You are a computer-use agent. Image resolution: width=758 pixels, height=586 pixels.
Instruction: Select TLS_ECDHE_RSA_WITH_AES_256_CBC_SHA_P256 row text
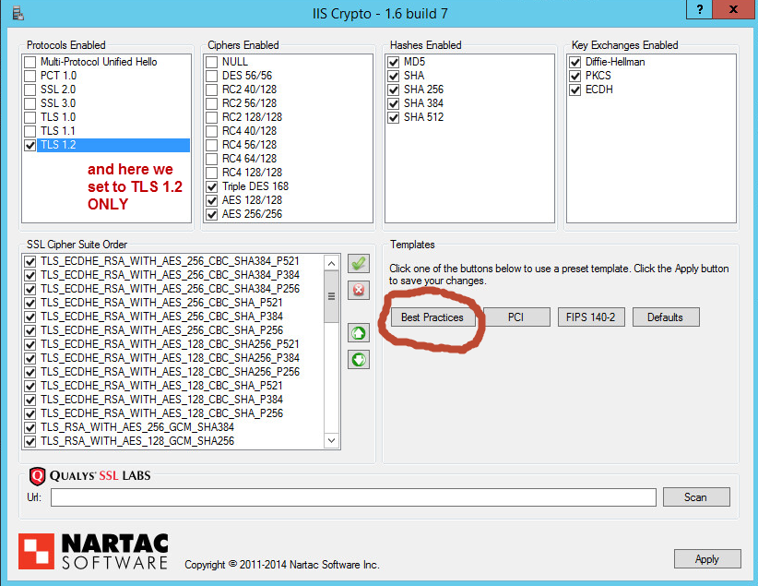pyautogui.click(x=162, y=330)
